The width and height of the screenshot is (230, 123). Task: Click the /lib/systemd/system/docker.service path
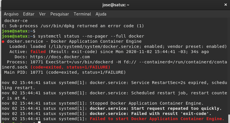95,46
